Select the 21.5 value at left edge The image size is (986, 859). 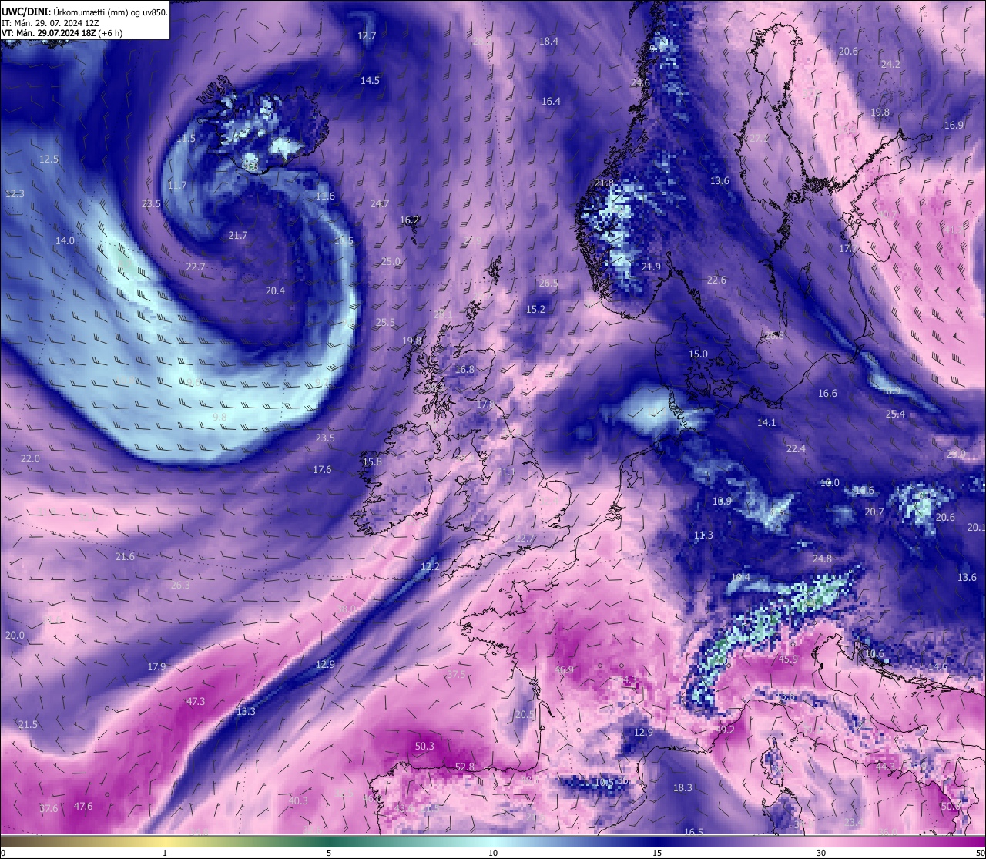tap(28, 724)
